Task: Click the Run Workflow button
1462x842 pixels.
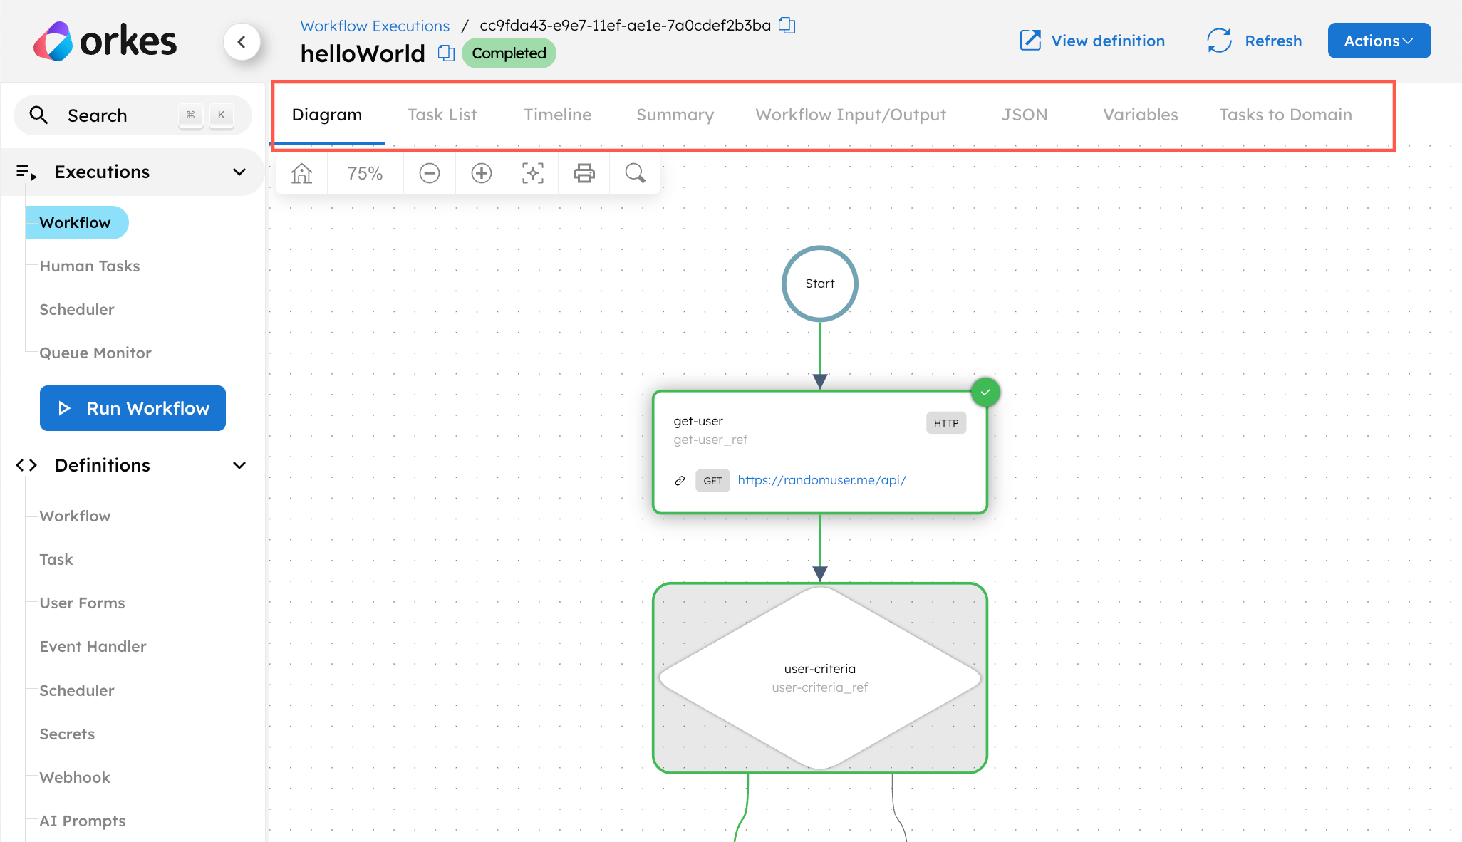Action: point(133,408)
